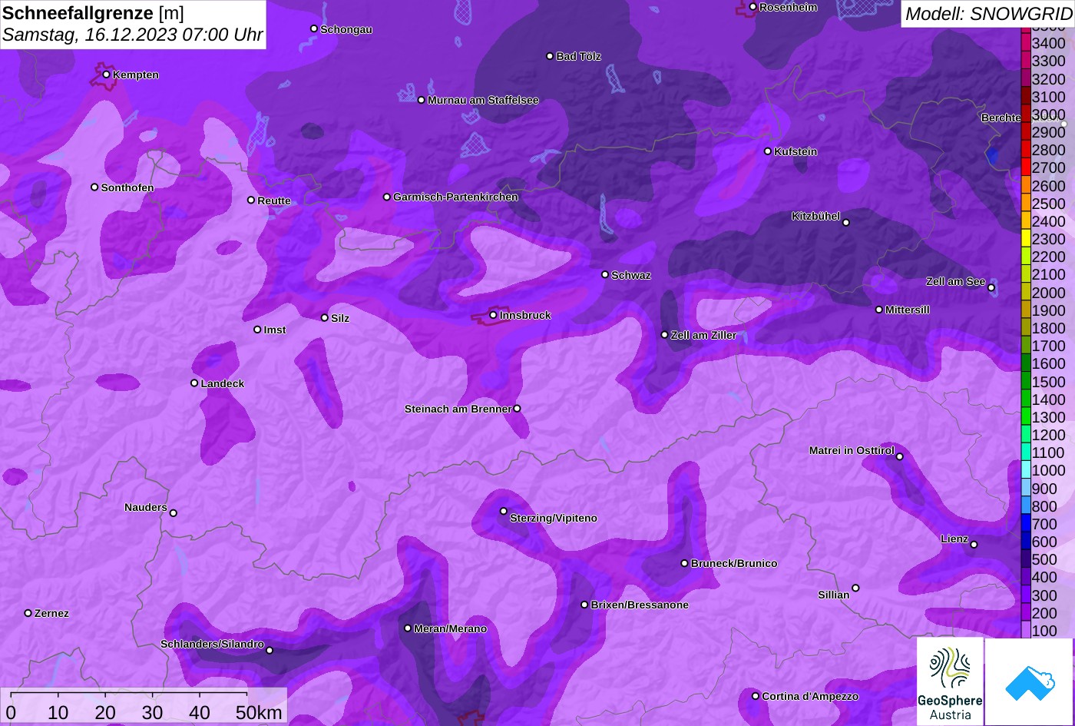Select the Cortina d'Ampezzo marker dot
The image size is (1075, 726).
pos(756,696)
